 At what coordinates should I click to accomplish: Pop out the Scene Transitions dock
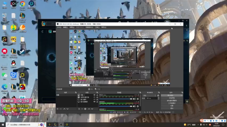[159, 93]
